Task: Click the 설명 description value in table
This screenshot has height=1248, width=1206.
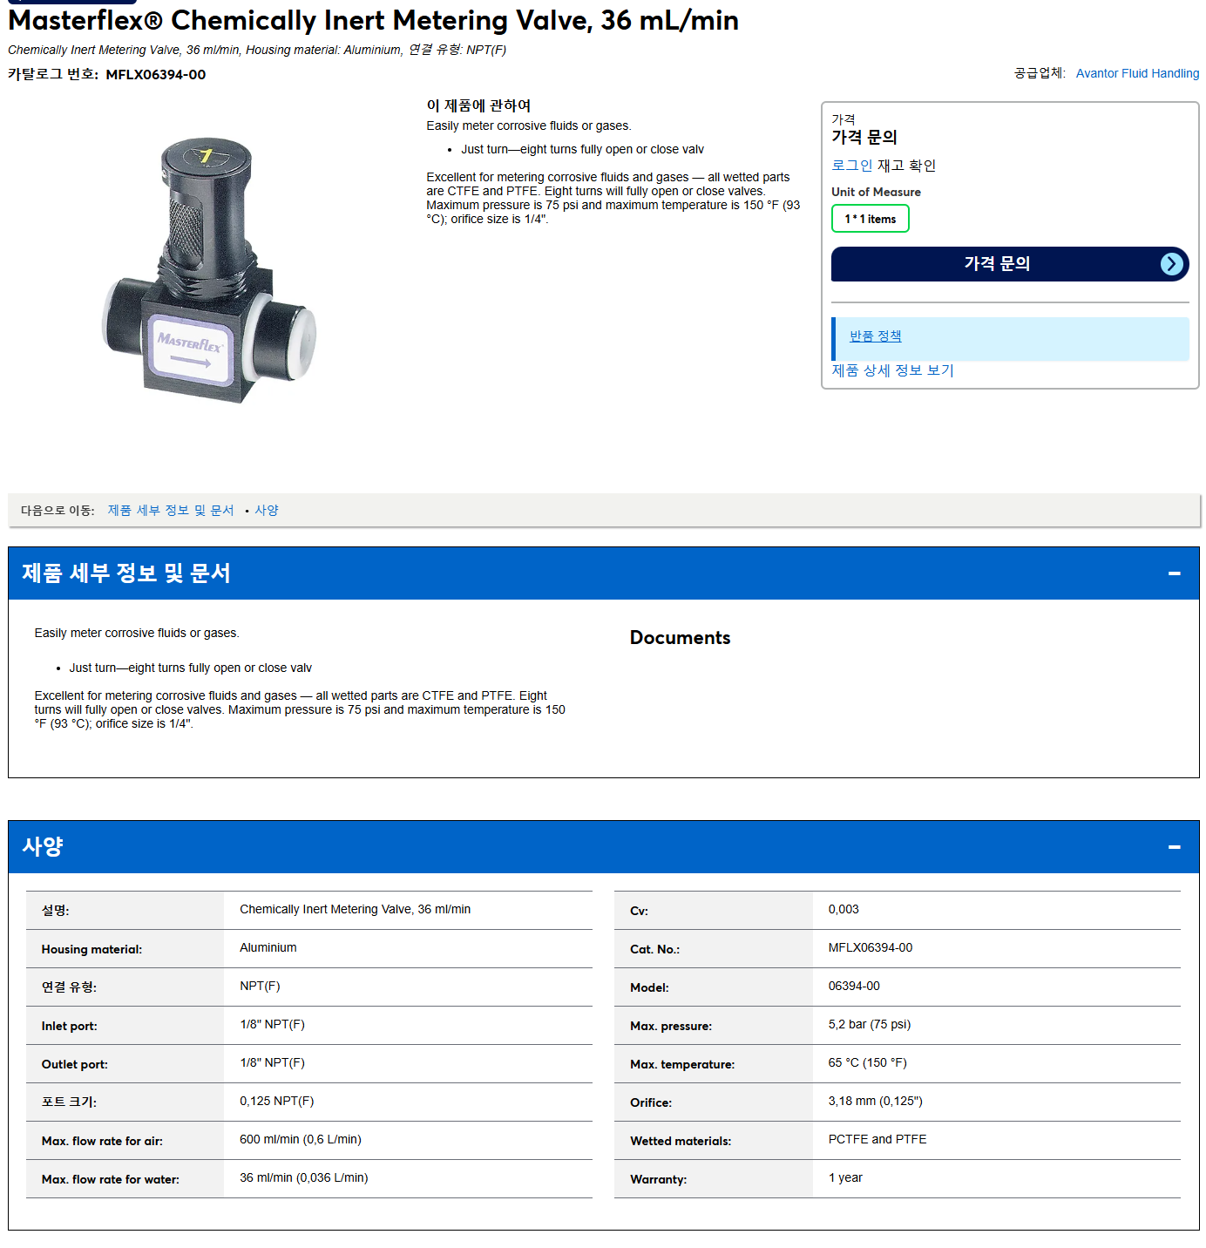Action: (356, 909)
